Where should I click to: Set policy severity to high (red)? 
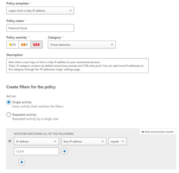(37, 45)
